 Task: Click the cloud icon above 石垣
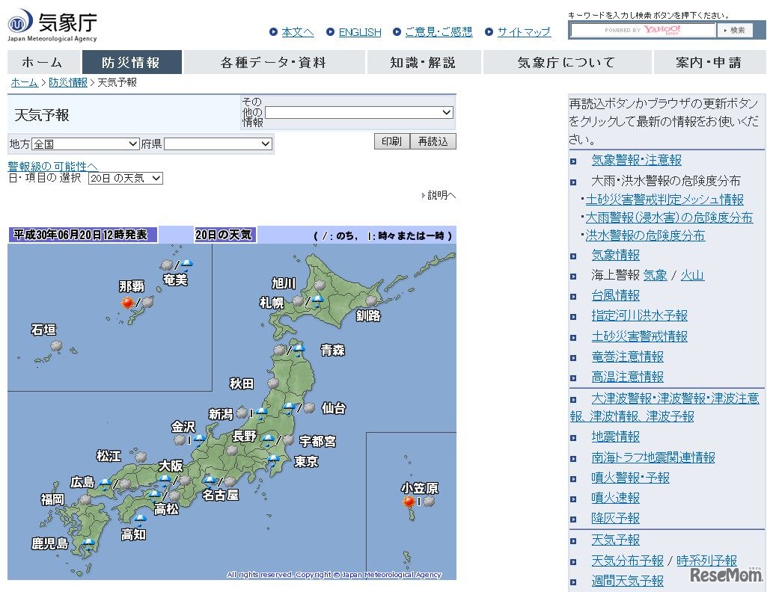[55, 345]
